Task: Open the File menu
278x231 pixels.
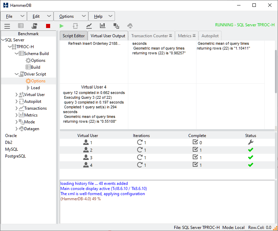Action: (x=14, y=16)
